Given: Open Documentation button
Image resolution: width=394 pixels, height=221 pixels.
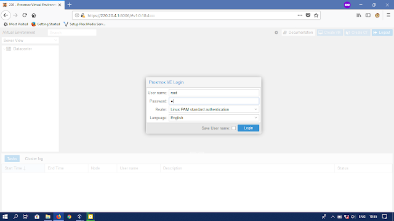Looking at the screenshot, I should point(298,33).
